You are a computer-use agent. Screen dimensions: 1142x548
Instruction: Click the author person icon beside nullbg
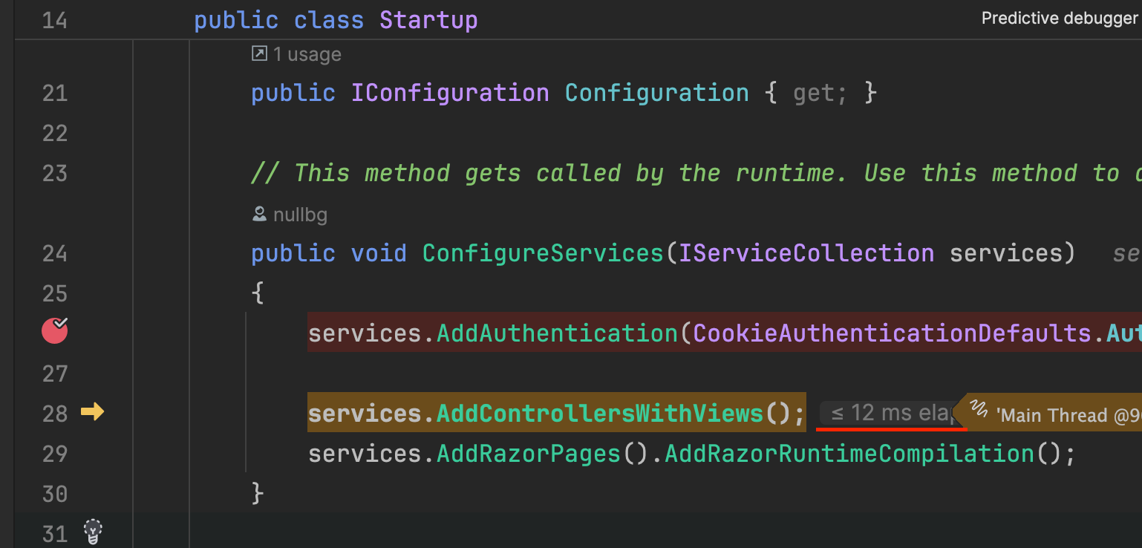(x=259, y=215)
